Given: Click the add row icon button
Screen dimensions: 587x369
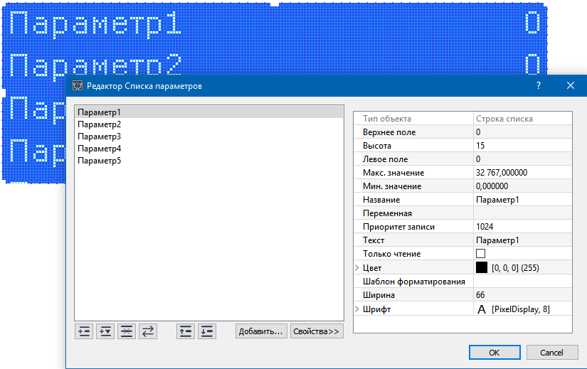Looking at the screenshot, I should click(84, 331).
